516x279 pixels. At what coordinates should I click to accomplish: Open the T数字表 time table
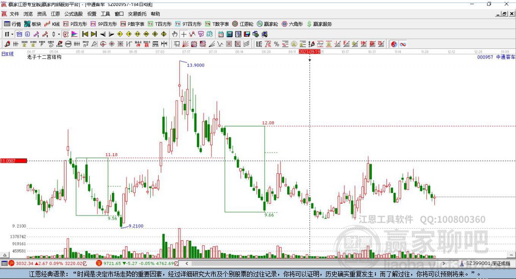click(x=217, y=24)
